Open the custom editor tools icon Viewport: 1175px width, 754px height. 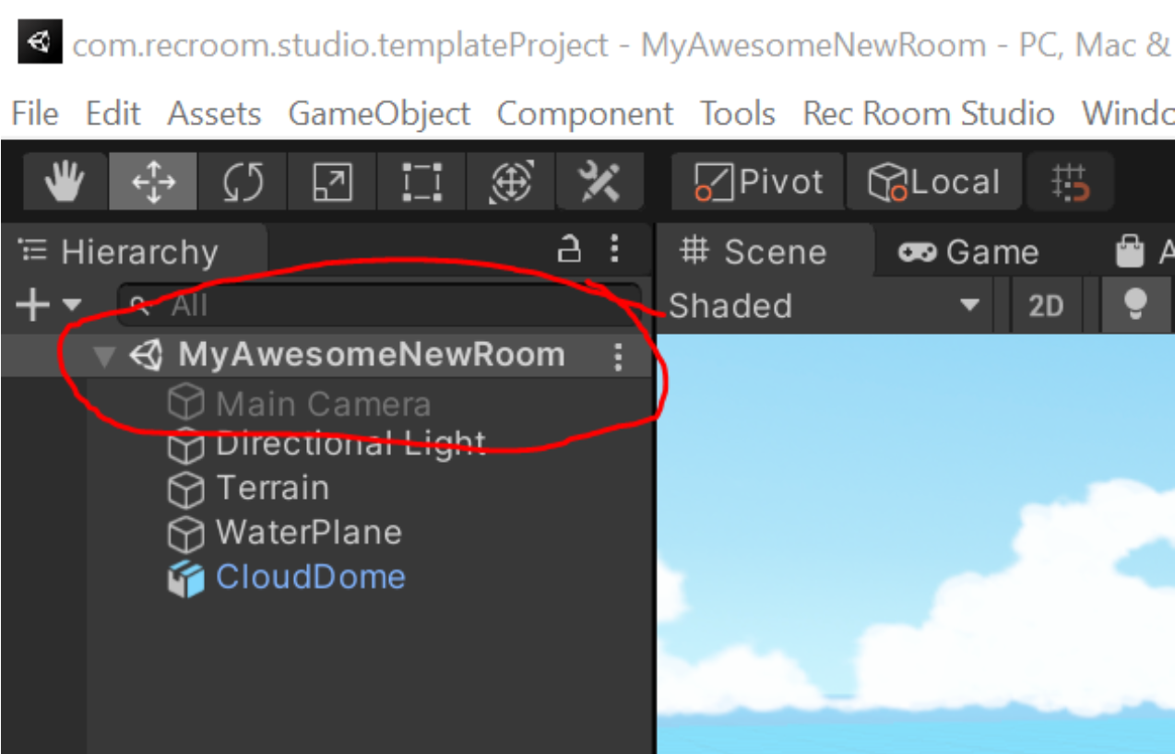pyautogui.click(x=599, y=183)
